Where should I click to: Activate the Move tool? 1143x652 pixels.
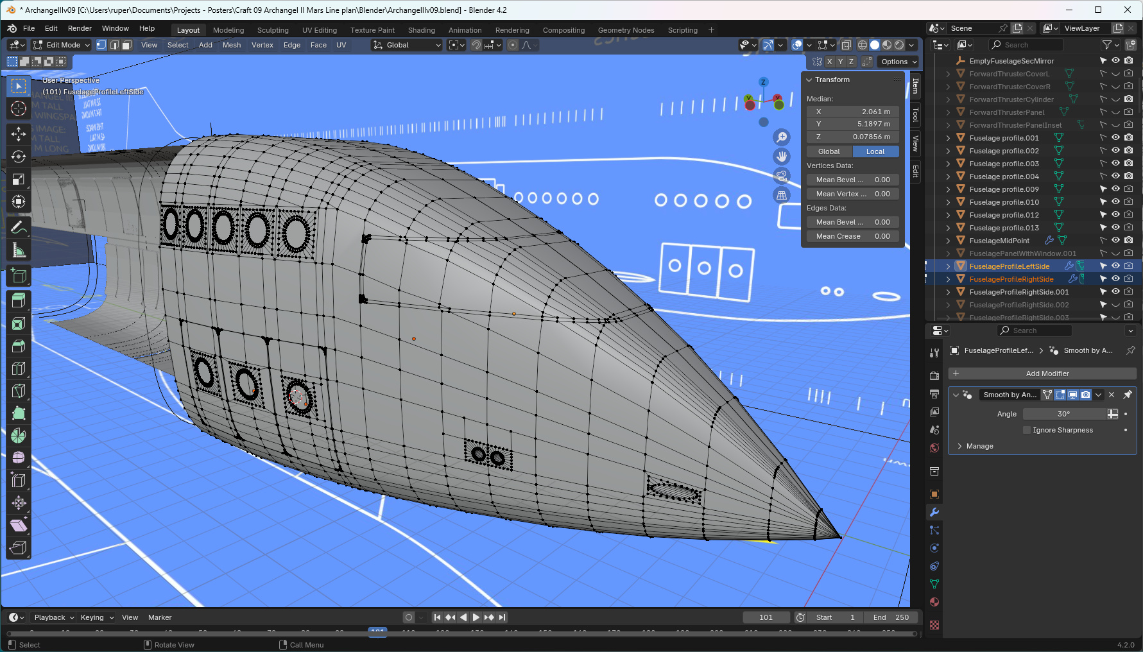(x=19, y=133)
